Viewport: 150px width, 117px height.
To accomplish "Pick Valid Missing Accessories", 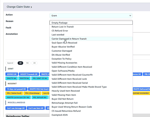I will pyautogui.click(x=91, y=63).
